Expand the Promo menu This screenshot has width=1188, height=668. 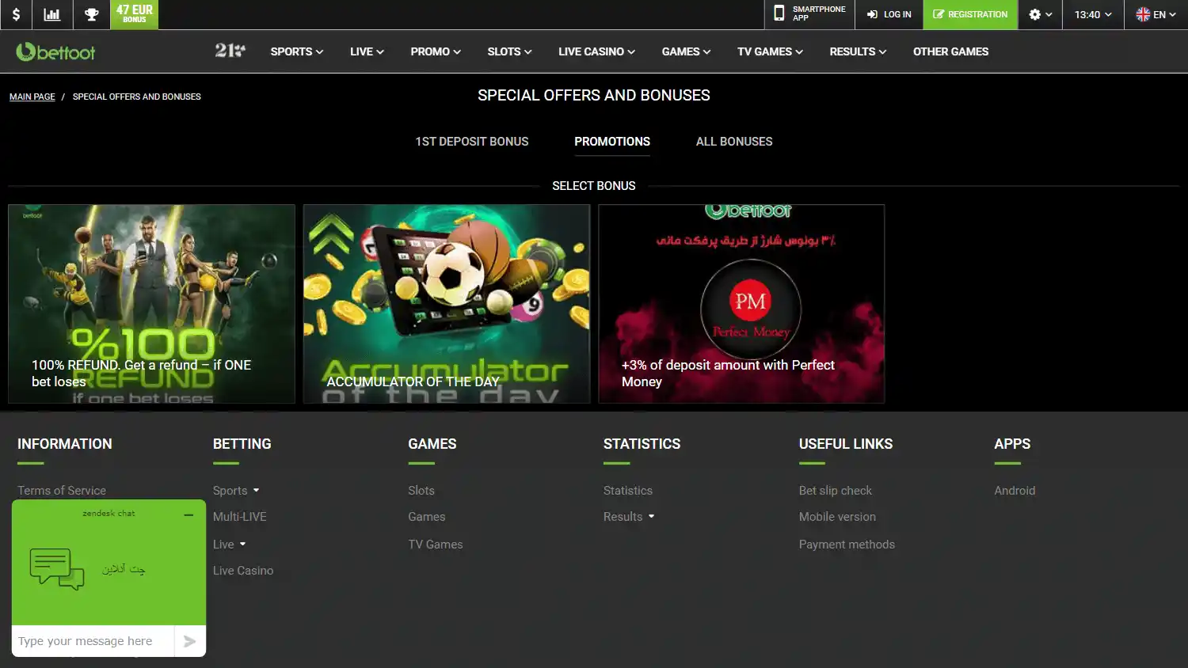point(436,51)
